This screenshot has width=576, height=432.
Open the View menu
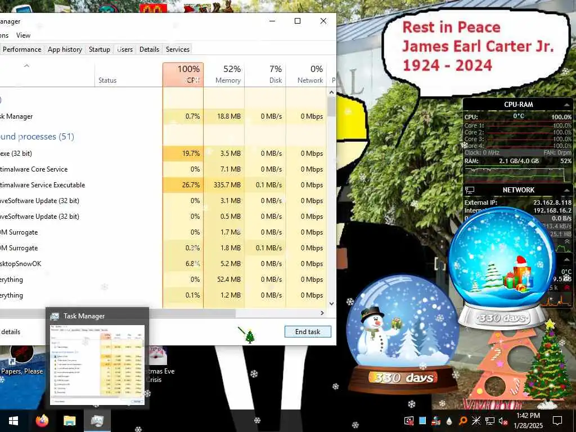pos(23,35)
